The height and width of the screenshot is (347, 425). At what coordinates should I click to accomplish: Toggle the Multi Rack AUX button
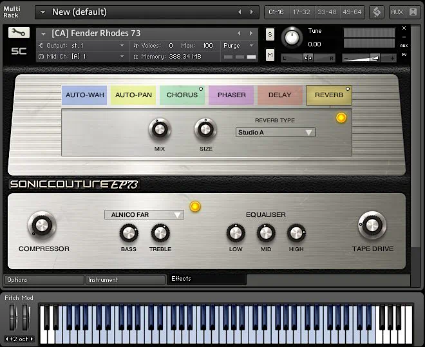[x=397, y=12]
